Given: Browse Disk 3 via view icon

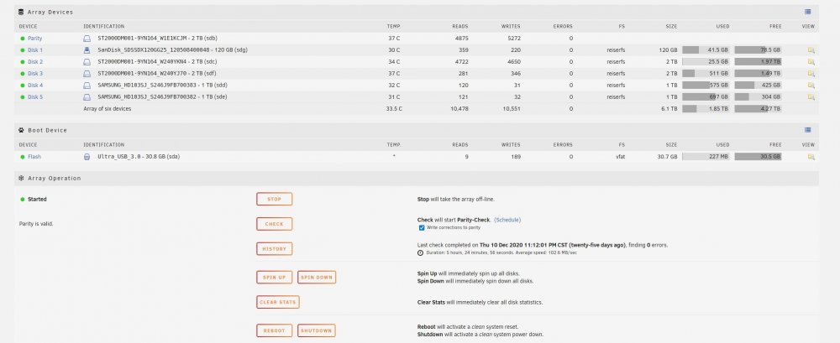Looking at the screenshot, I should [x=811, y=74].
